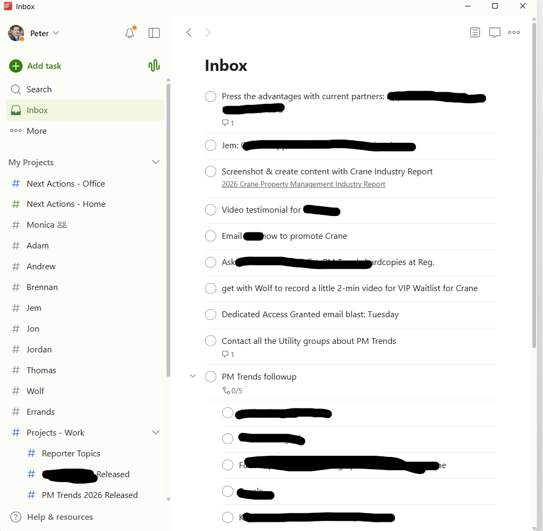Complete the Press the advantages task

click(210, 96)
